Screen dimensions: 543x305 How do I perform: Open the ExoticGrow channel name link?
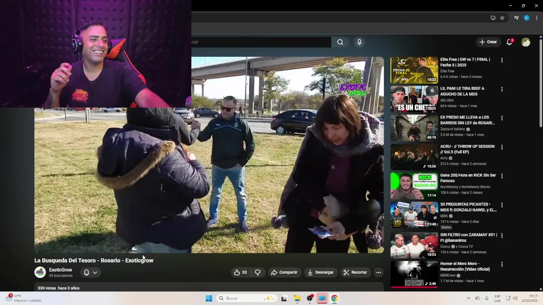click(60, 270)
